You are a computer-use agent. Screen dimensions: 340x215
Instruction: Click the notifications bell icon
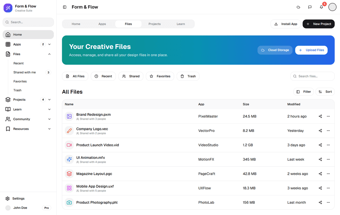[x=321, y=7]
